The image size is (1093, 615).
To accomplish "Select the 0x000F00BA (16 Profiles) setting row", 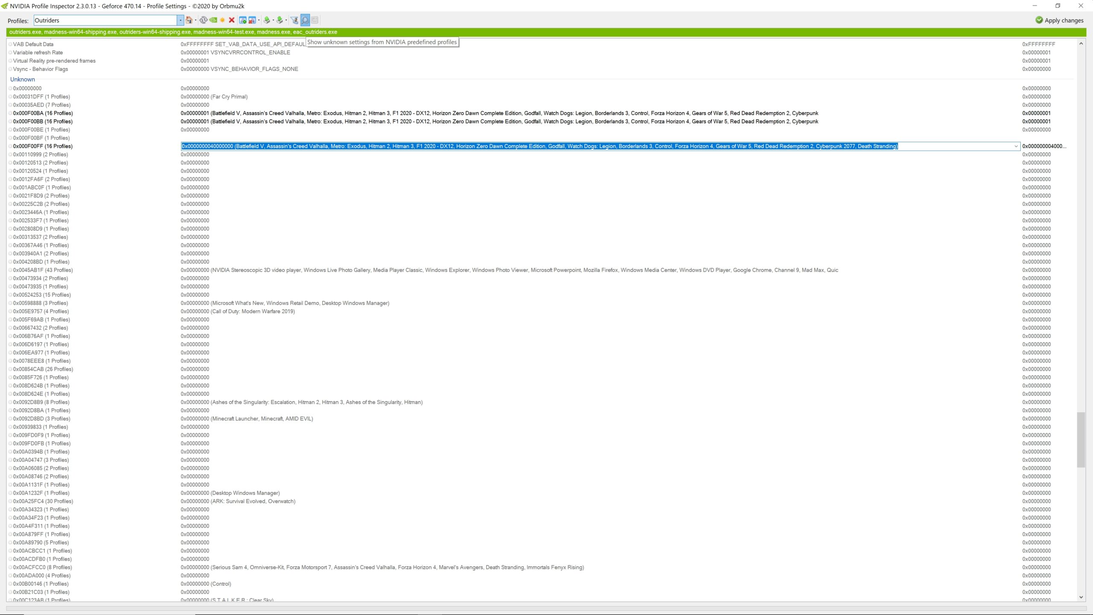I will coord(43,113).
